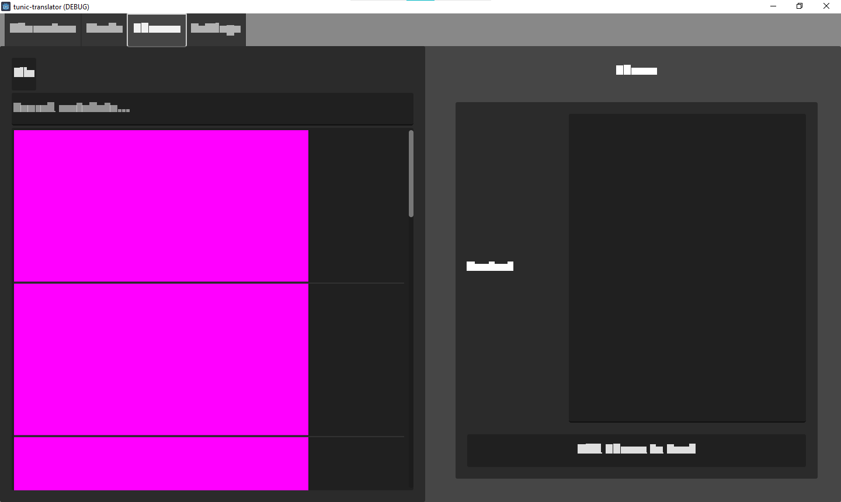Click the wide button at bottom of right panel
The height and width of the screenshot is (502, 841).
pyautogui.click(x=637, y=450)
